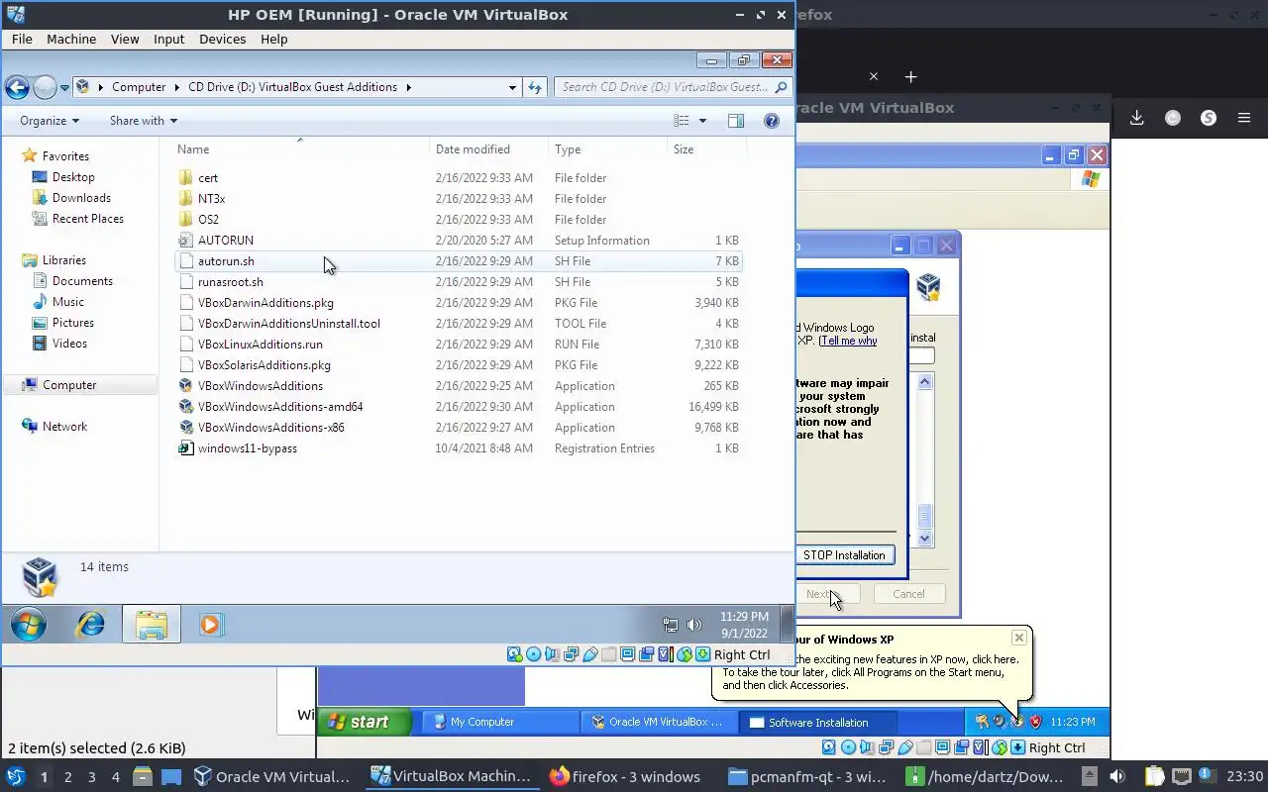Select Desktop under Favorites
This screenshot has height=792, width=1268.
(x=73, y=177)
